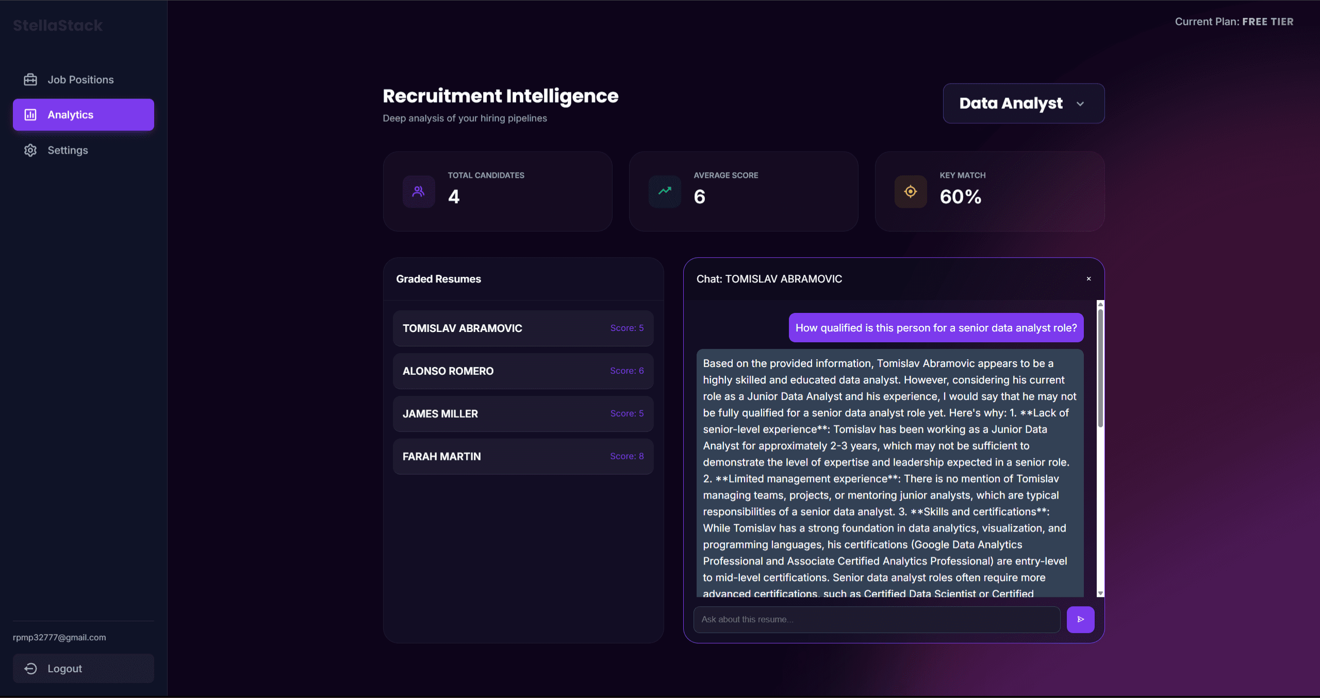Click the Logout button
Image resolution: width=1320 pixels, height=698 pixels.
[x=83, y=668]
